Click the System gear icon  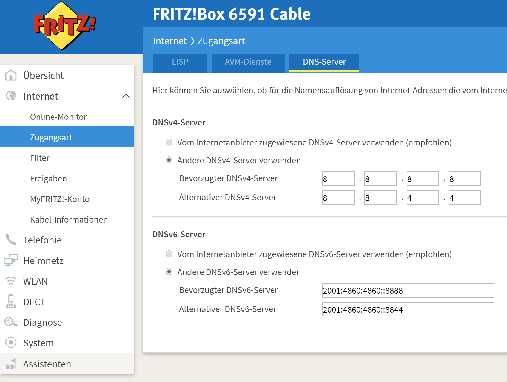click(11, 343)
